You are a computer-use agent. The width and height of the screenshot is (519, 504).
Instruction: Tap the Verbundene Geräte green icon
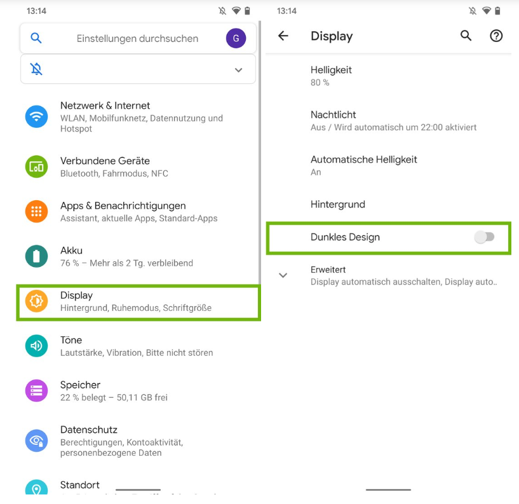tap(36, 167)
